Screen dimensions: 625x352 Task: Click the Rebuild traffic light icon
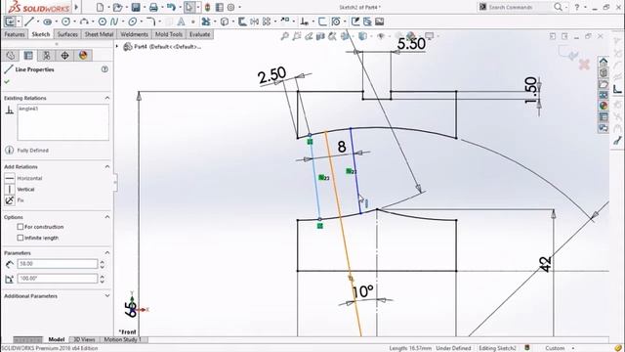(207, 7)
